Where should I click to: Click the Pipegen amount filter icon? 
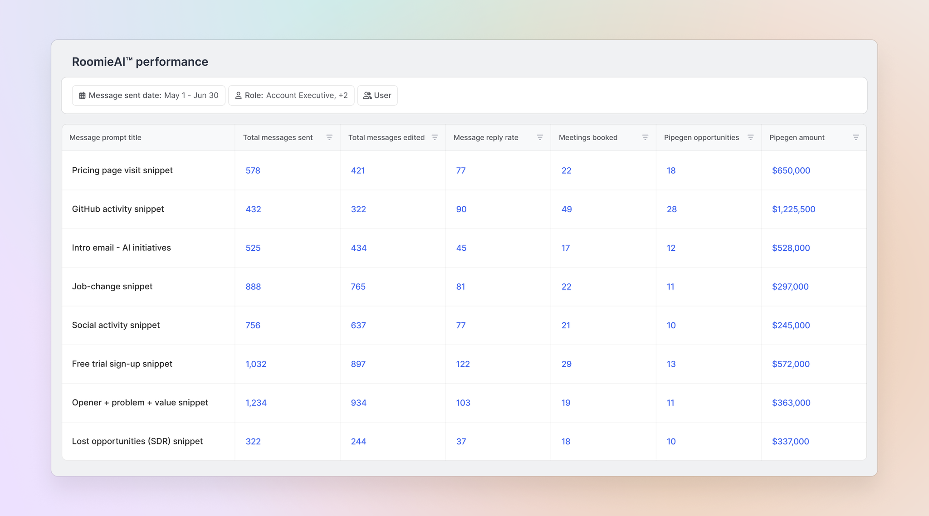(x=856, y=137)
